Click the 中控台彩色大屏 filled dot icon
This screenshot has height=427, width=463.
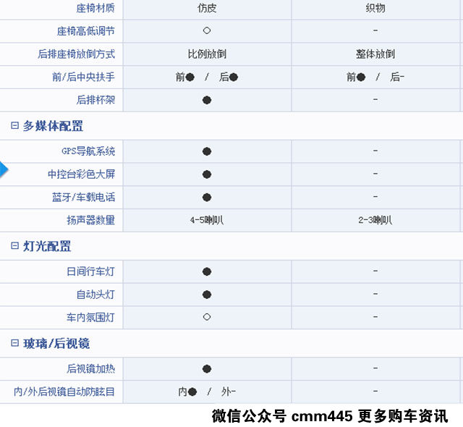(207, 174)
